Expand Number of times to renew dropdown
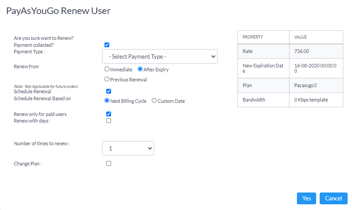Screen dimensions: 352x210 (x=128, y=148)
